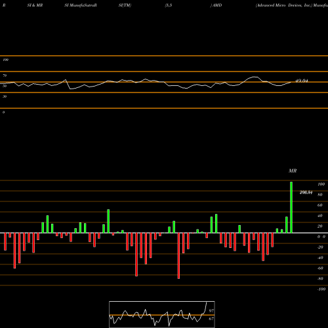Click the MR axis label 40
The height and width of the screenshot is (328, 328).
tap(320, 216)
